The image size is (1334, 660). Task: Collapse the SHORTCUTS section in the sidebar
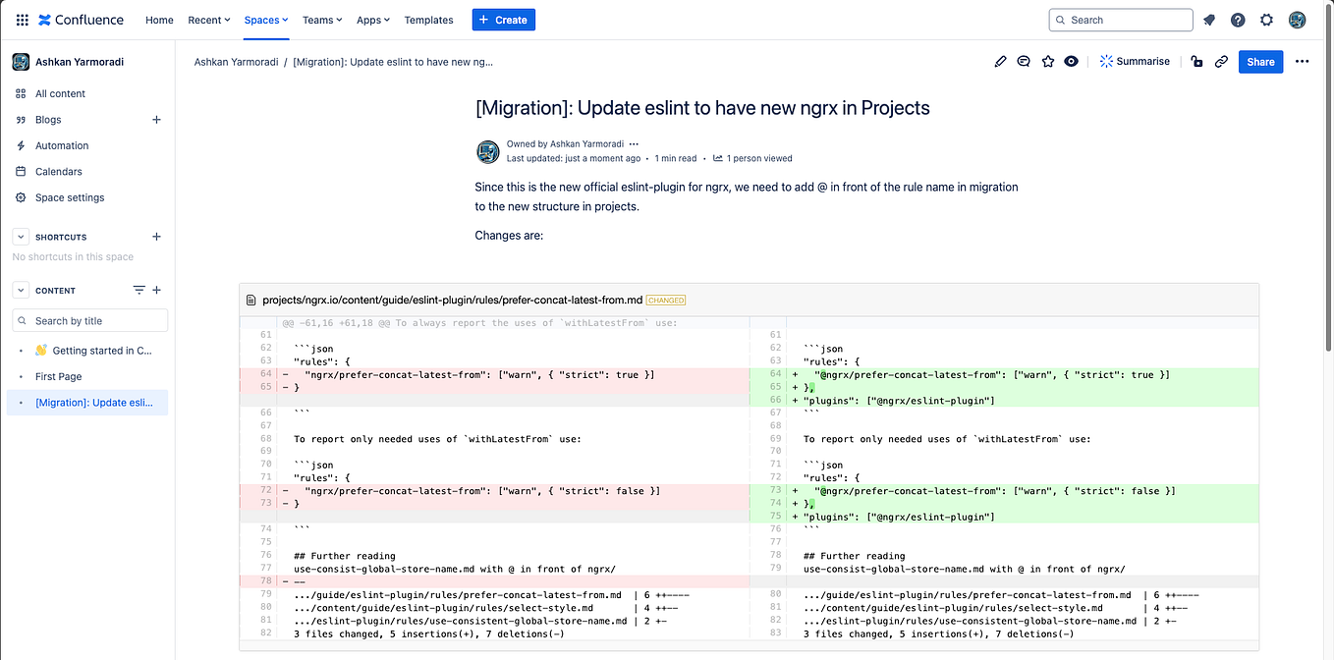pyautogui.click(x=20, y=236)
